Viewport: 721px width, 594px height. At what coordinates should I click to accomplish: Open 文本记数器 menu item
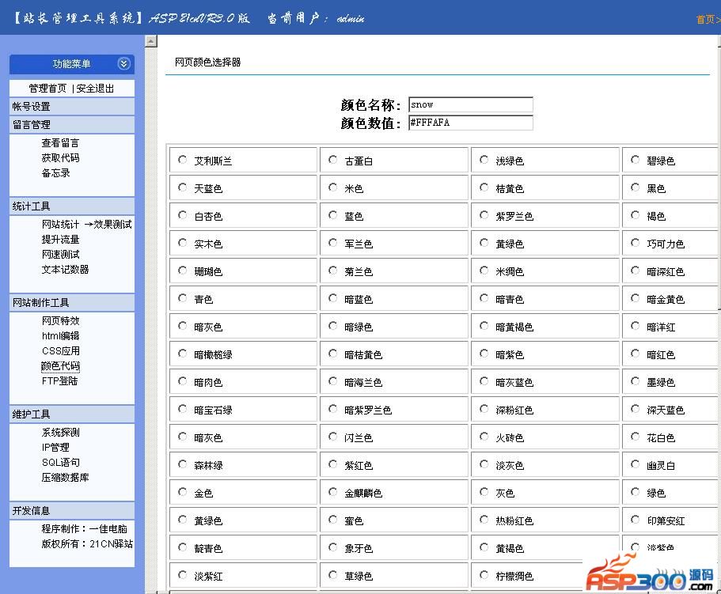click(x=66, y=270)
